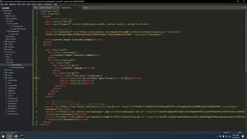The image size is (247, 139).
Task: Click the volume icon in the system tray
Action: [230, 136]
